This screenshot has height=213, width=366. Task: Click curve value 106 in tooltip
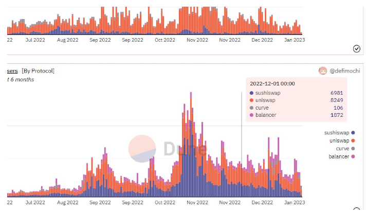pyautogui.click(x=338, y=108)
